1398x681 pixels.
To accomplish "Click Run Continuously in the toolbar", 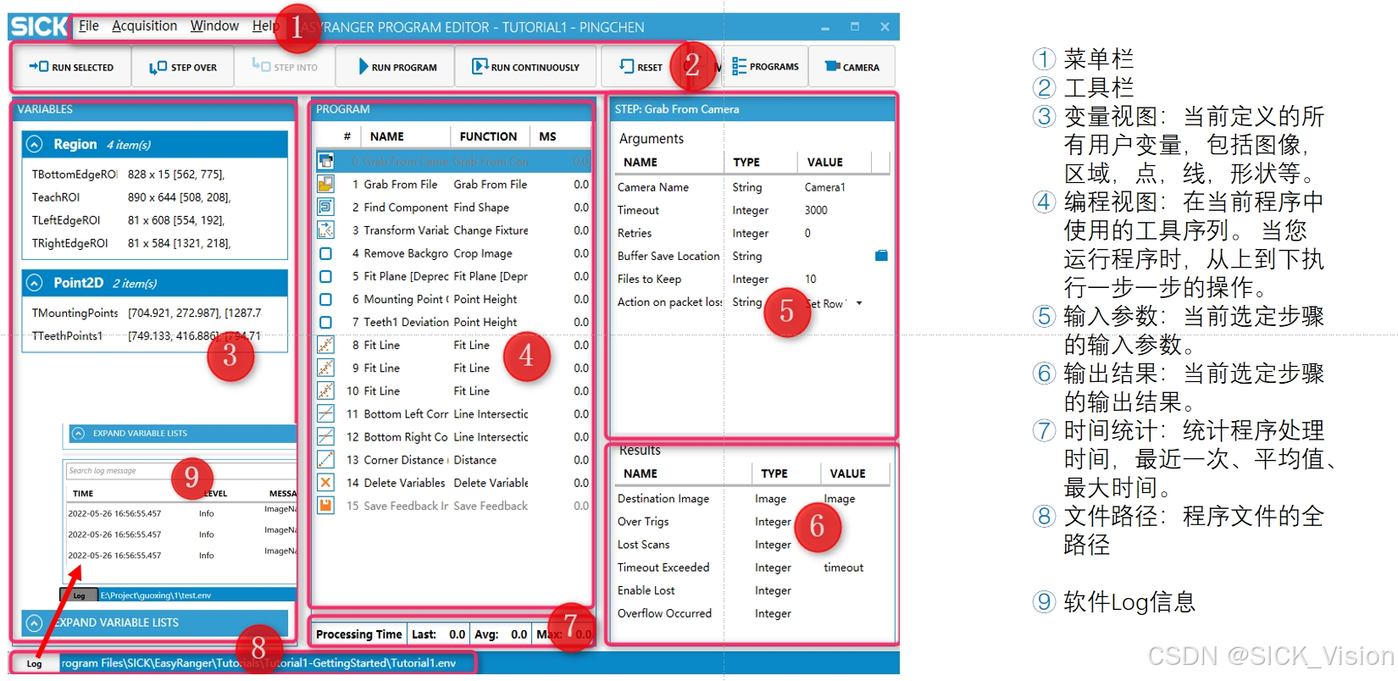I will 525,67.
